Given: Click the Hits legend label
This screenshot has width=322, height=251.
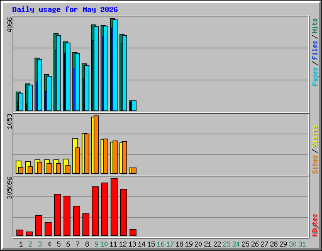Looking at the screenshot, I should (315, 26).
